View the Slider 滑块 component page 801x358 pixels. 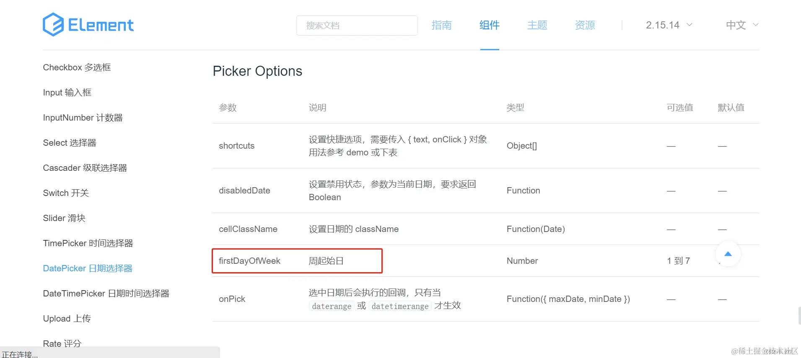[x=64, y=218]
